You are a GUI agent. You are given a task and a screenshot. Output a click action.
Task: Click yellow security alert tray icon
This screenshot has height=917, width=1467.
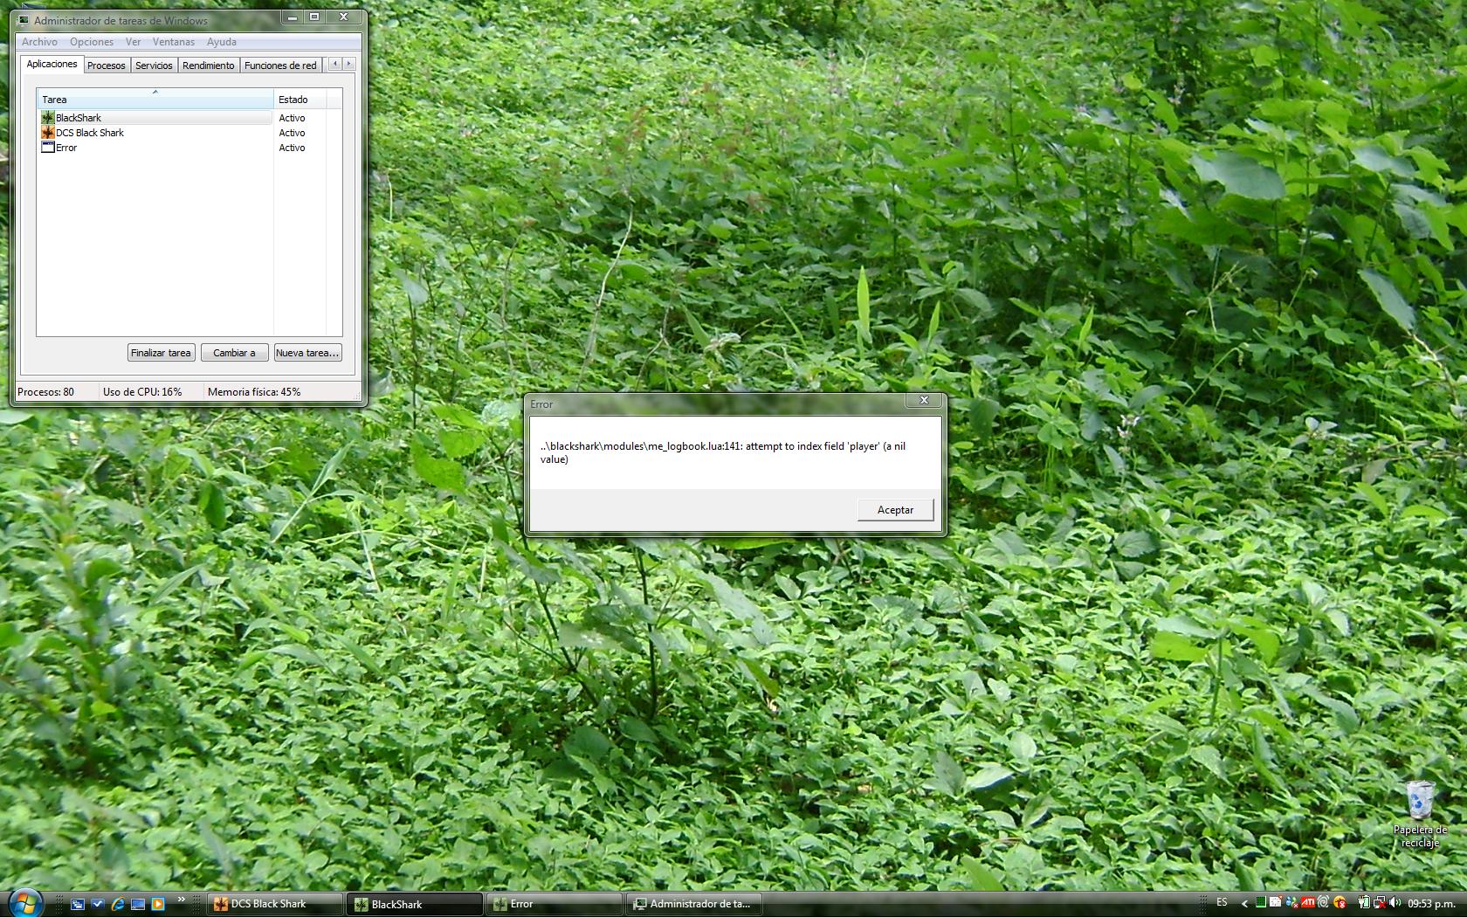pos(1340,903)
